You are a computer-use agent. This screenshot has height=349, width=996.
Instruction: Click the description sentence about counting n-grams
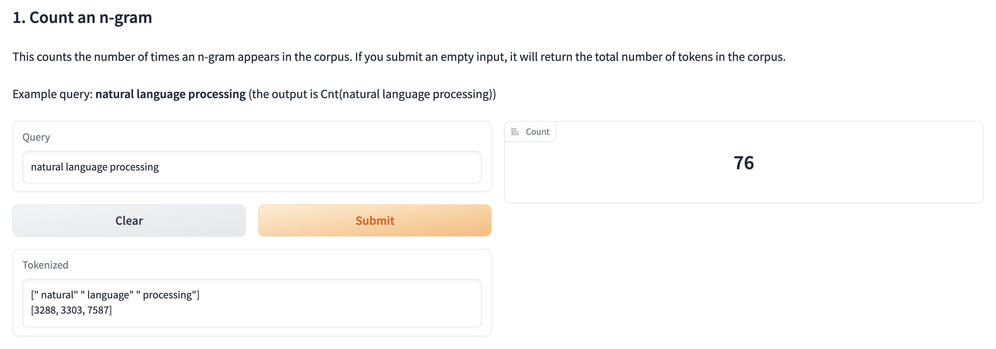pos(182,57)
